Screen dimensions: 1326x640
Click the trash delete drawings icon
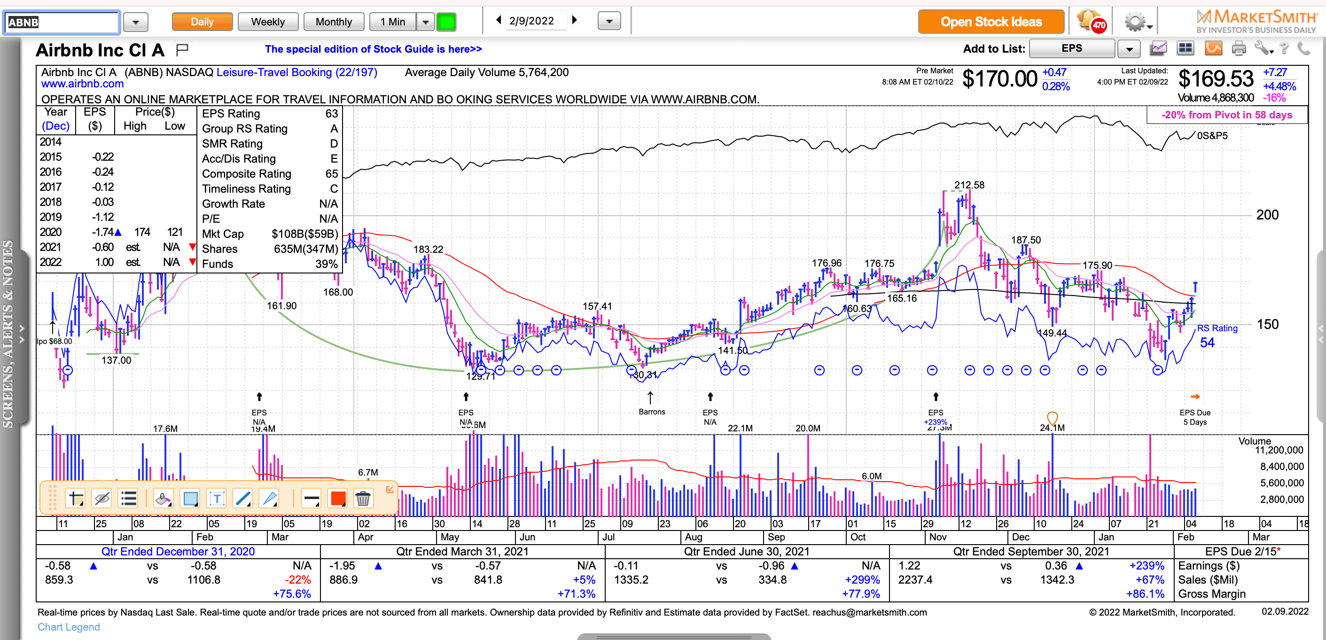(x=363, y=499)
